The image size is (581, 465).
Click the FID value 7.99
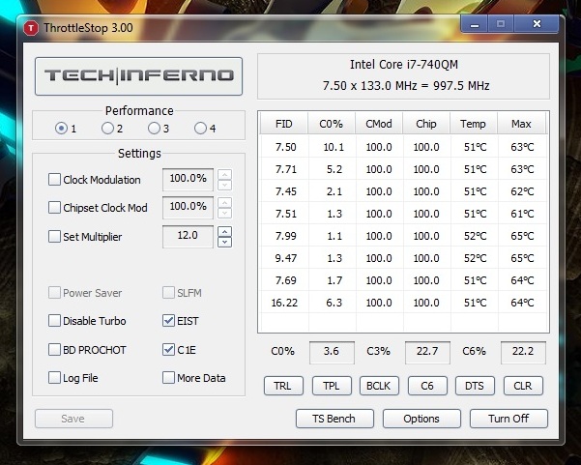pos(286,236)
